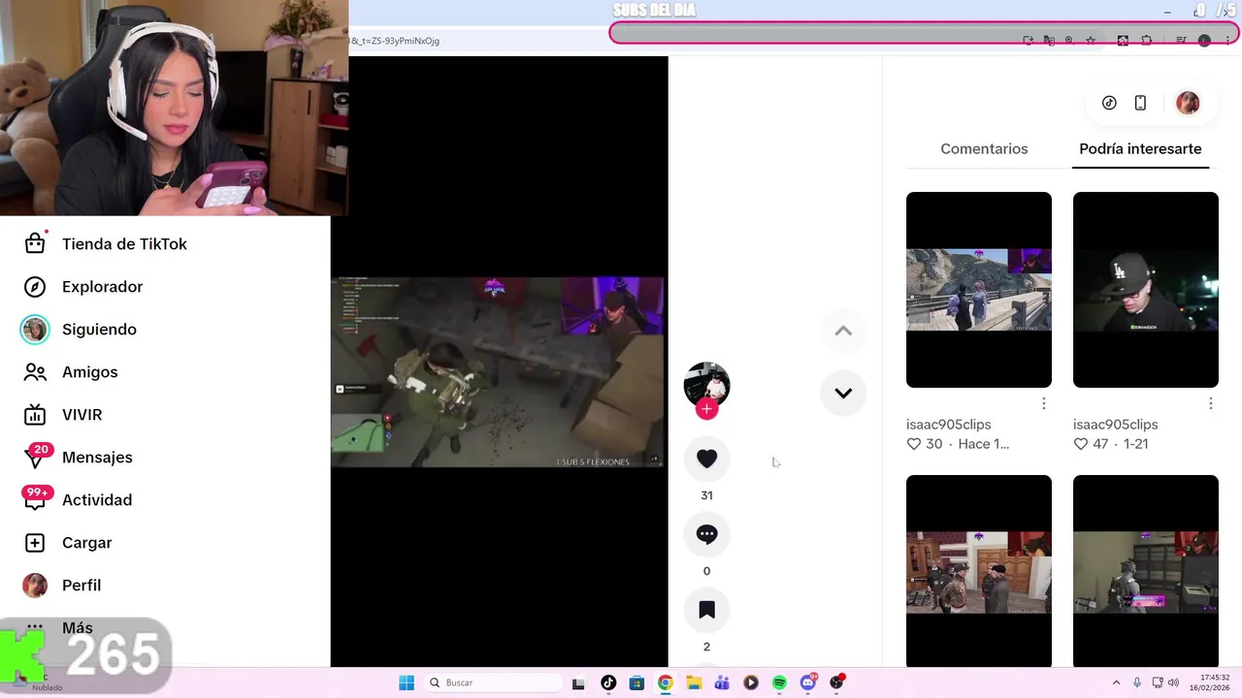
Task: Bookmark this page with the star icon
Action: coord(1091,41)
